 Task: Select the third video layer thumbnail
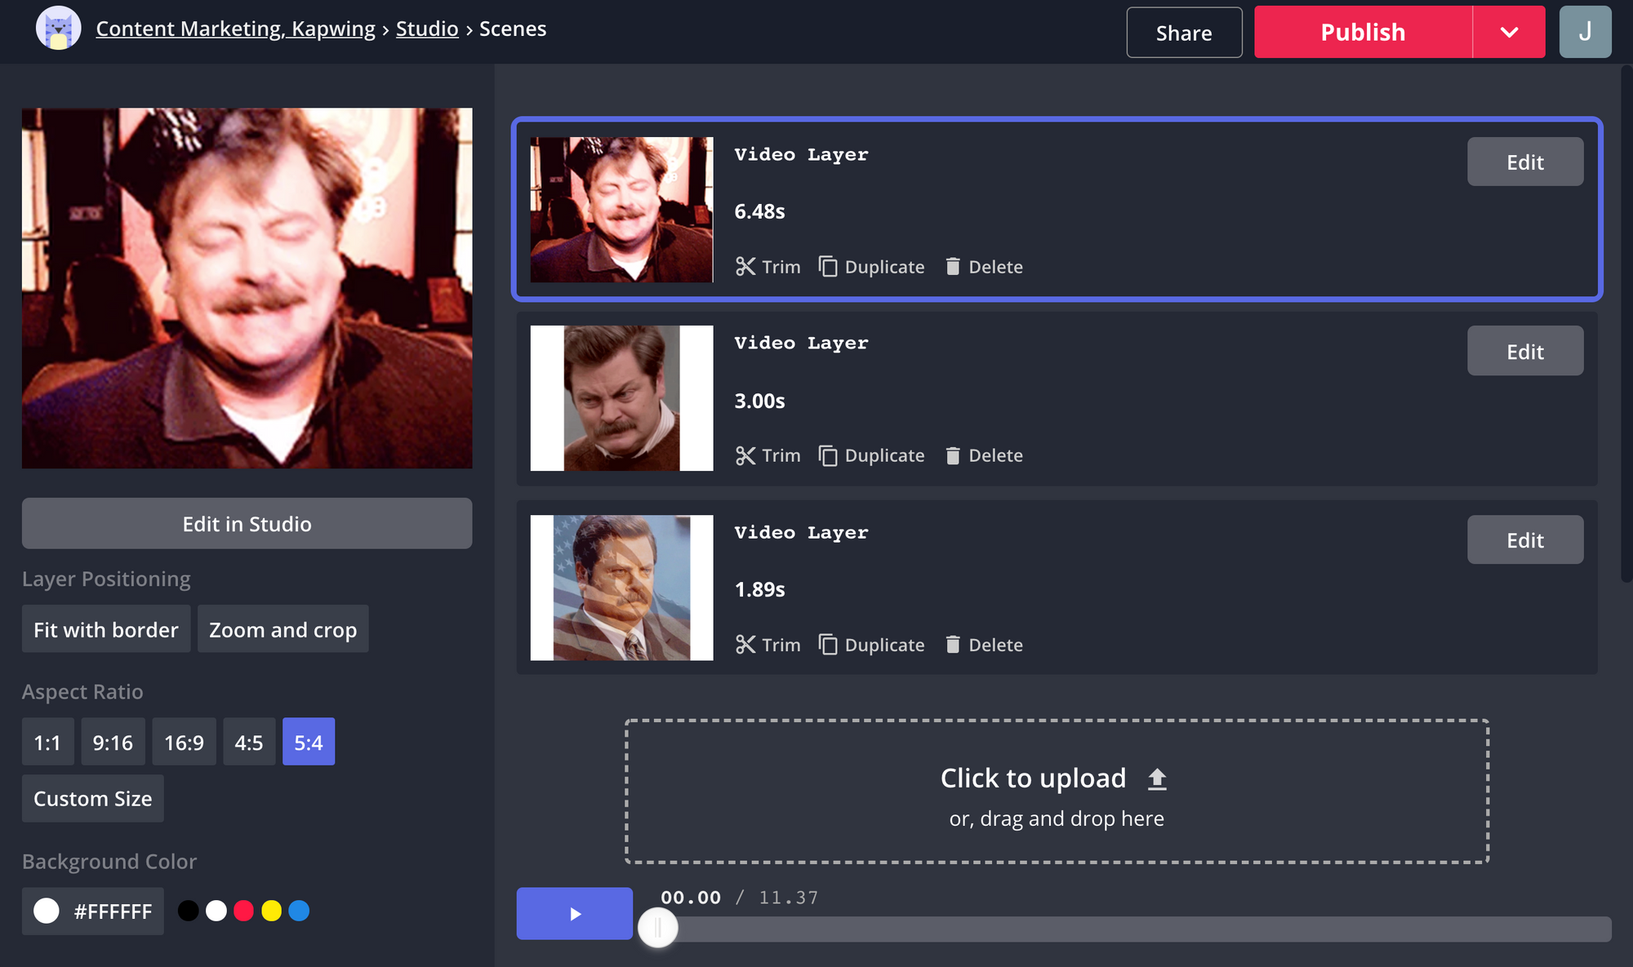[621, 588]
